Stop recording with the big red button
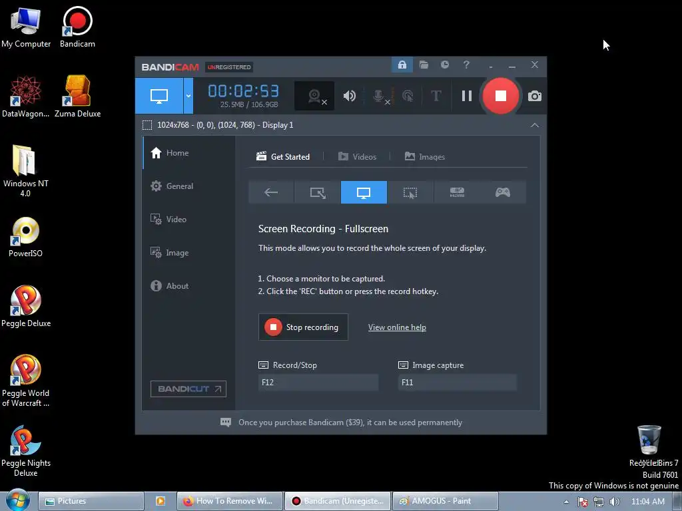Screen dimensions: 682x511 [x=501, y=96]
